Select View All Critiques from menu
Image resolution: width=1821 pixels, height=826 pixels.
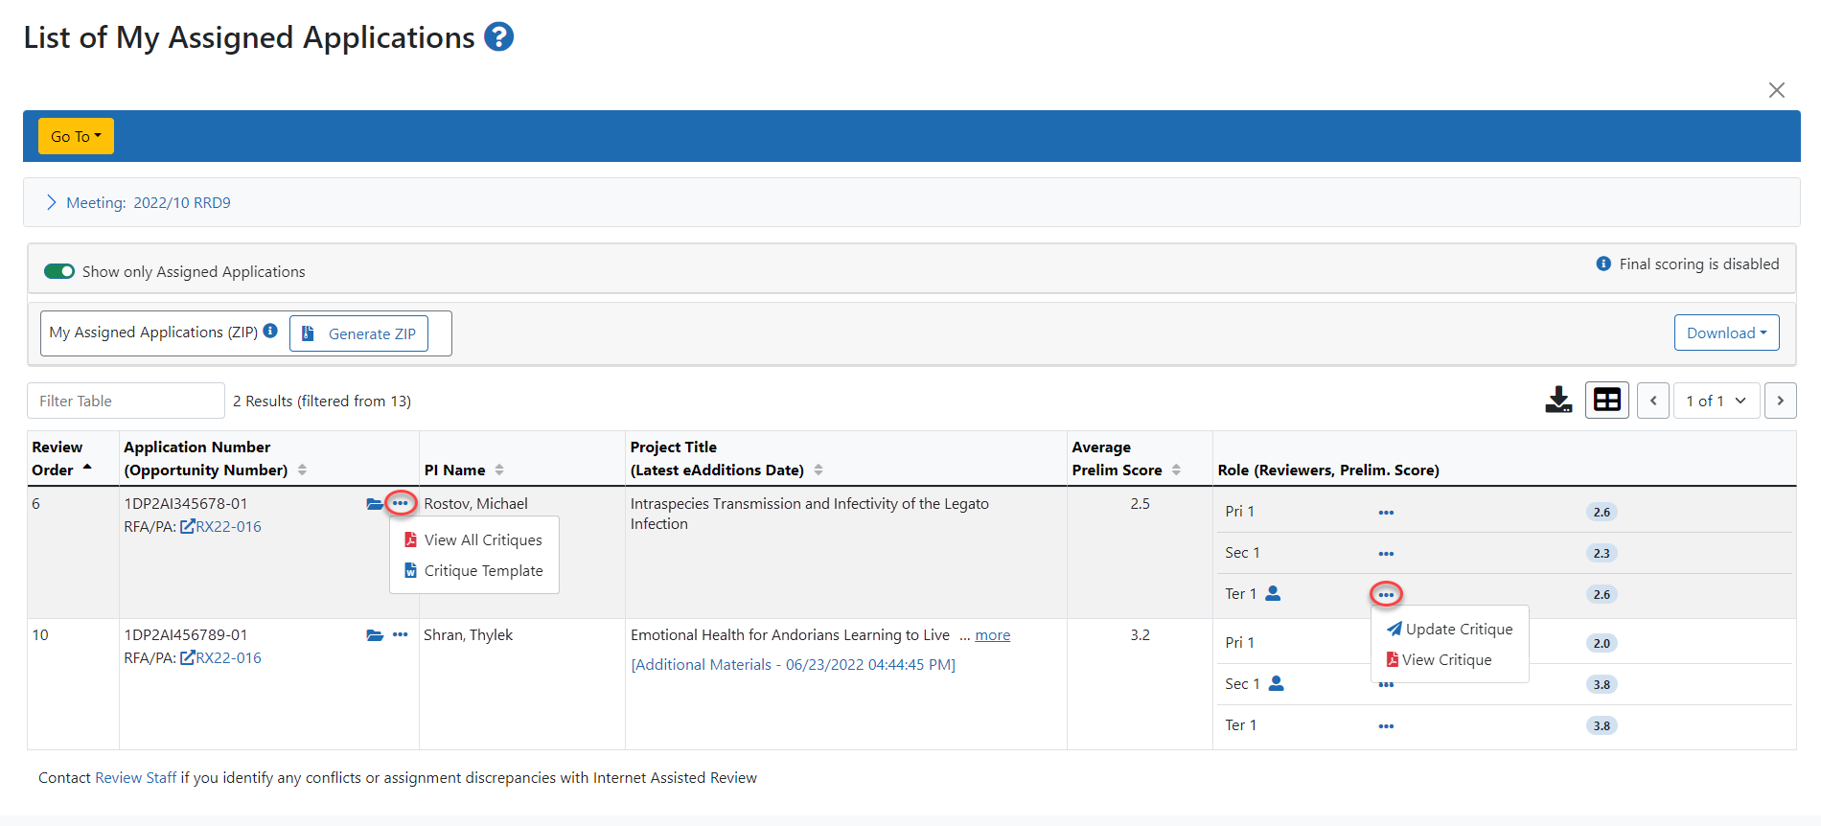(482, 540)
